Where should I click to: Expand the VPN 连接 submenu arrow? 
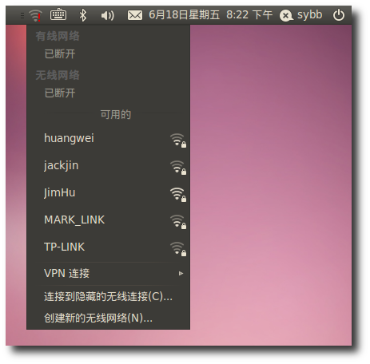pos(181,273)
